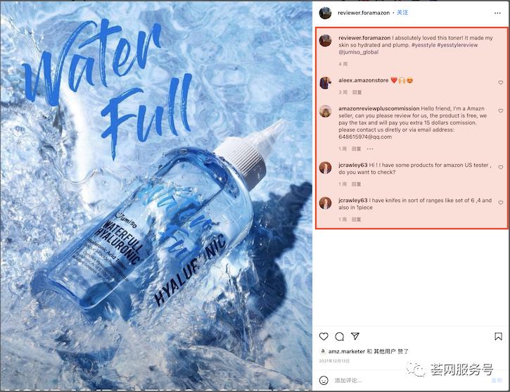Like the jcrawley63 comment about knifes
510x392 pixels.
click(x=501, y=202)
